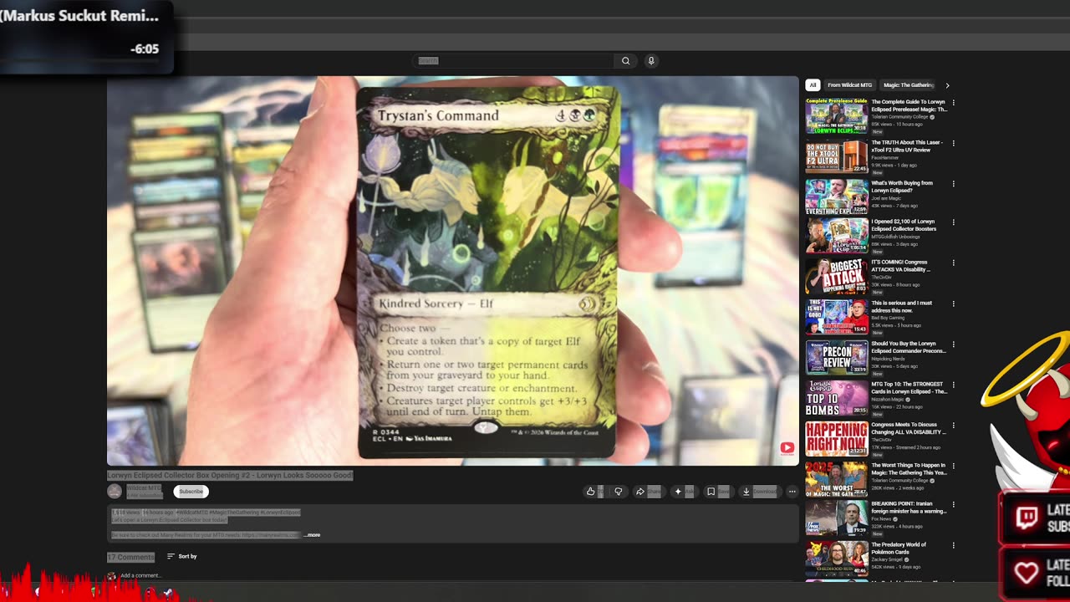
Task: Click the Download arrow button
Action: (x=759, y=492)
